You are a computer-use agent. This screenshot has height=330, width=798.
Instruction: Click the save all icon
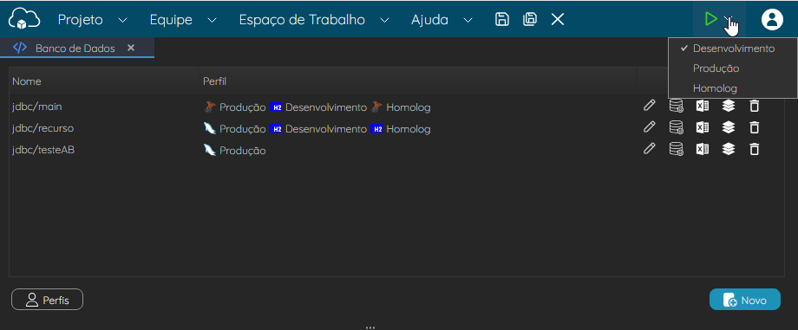(530, 19)
